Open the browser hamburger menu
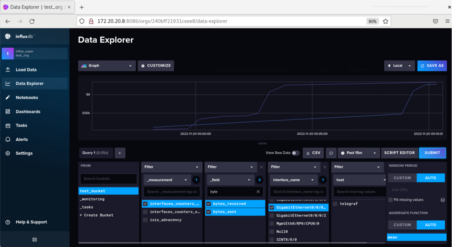Viewport: 452px width, 247px height. pyautogui.click(x=447, y=21)
